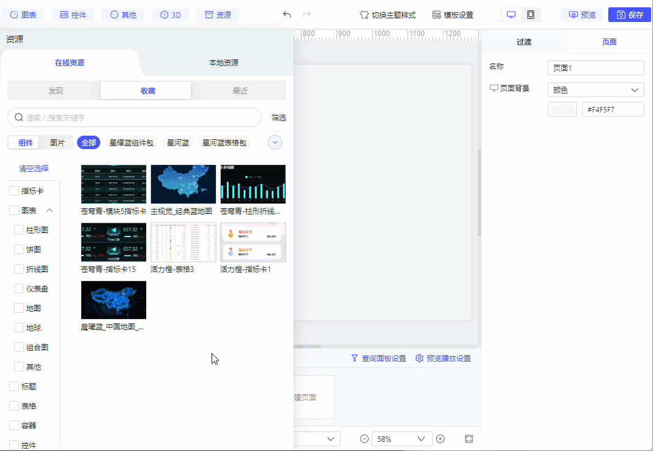Click the search keyword input field

coord(135,117)
